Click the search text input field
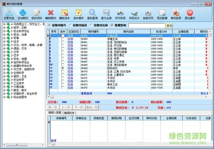 (x=146, y=25)
